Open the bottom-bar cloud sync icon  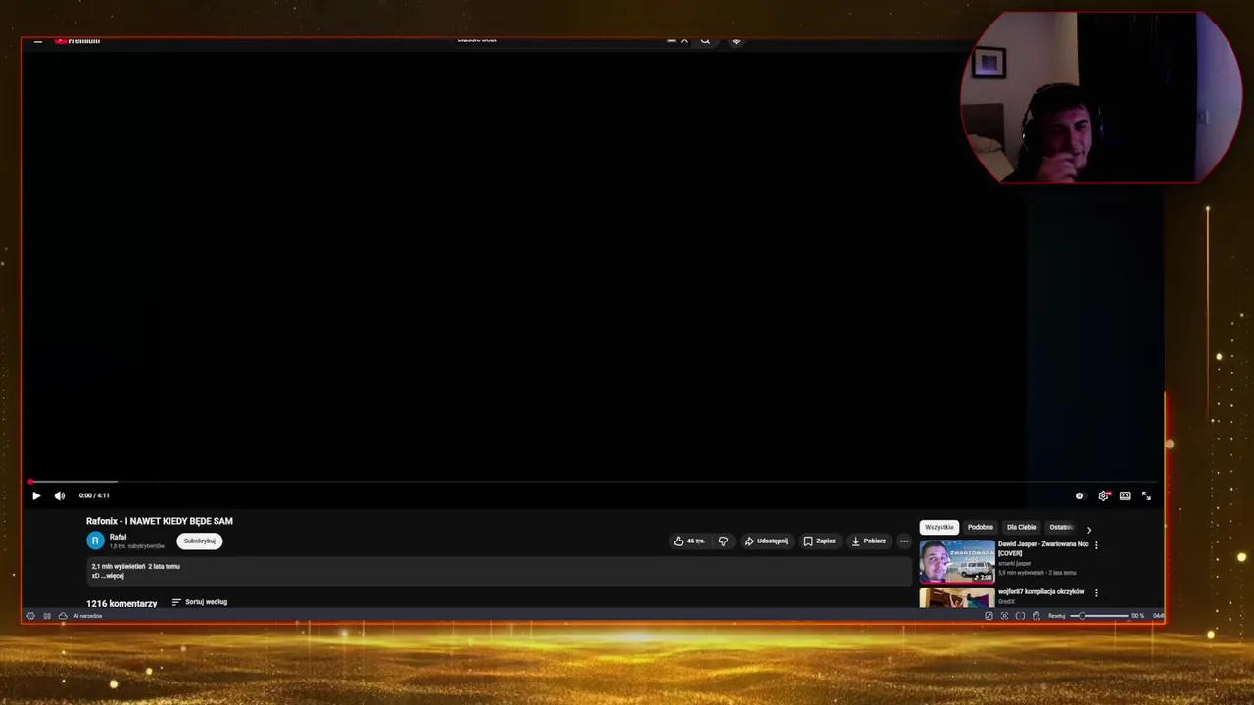point(63,616)
